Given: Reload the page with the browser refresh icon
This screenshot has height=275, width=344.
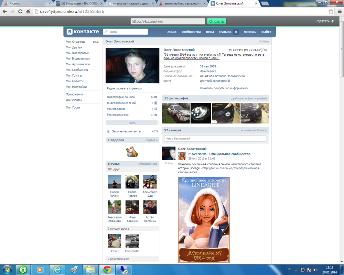Looking at the screenshot, I should coord(20,11).
